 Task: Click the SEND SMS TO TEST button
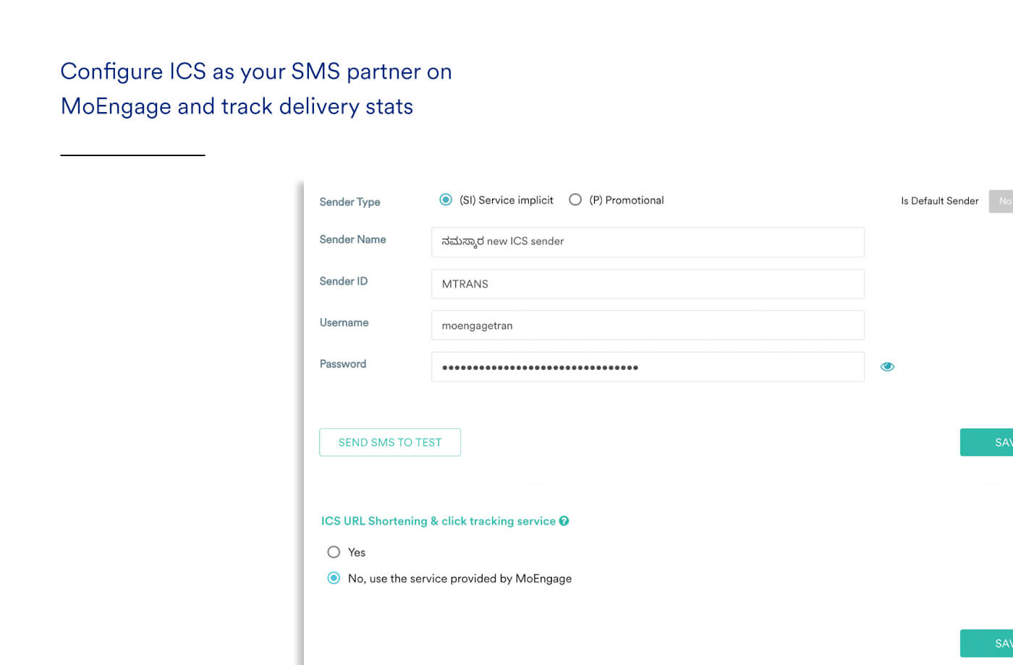click(390, 442)
